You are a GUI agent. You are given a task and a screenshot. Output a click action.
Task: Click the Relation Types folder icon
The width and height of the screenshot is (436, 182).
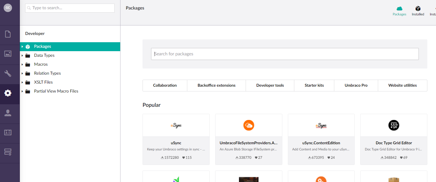click(x=28, y=74)
